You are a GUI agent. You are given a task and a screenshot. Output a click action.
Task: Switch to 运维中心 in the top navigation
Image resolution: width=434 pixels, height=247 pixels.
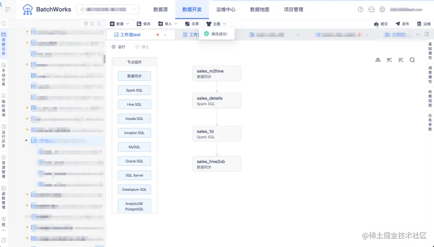tap(226, 9)
